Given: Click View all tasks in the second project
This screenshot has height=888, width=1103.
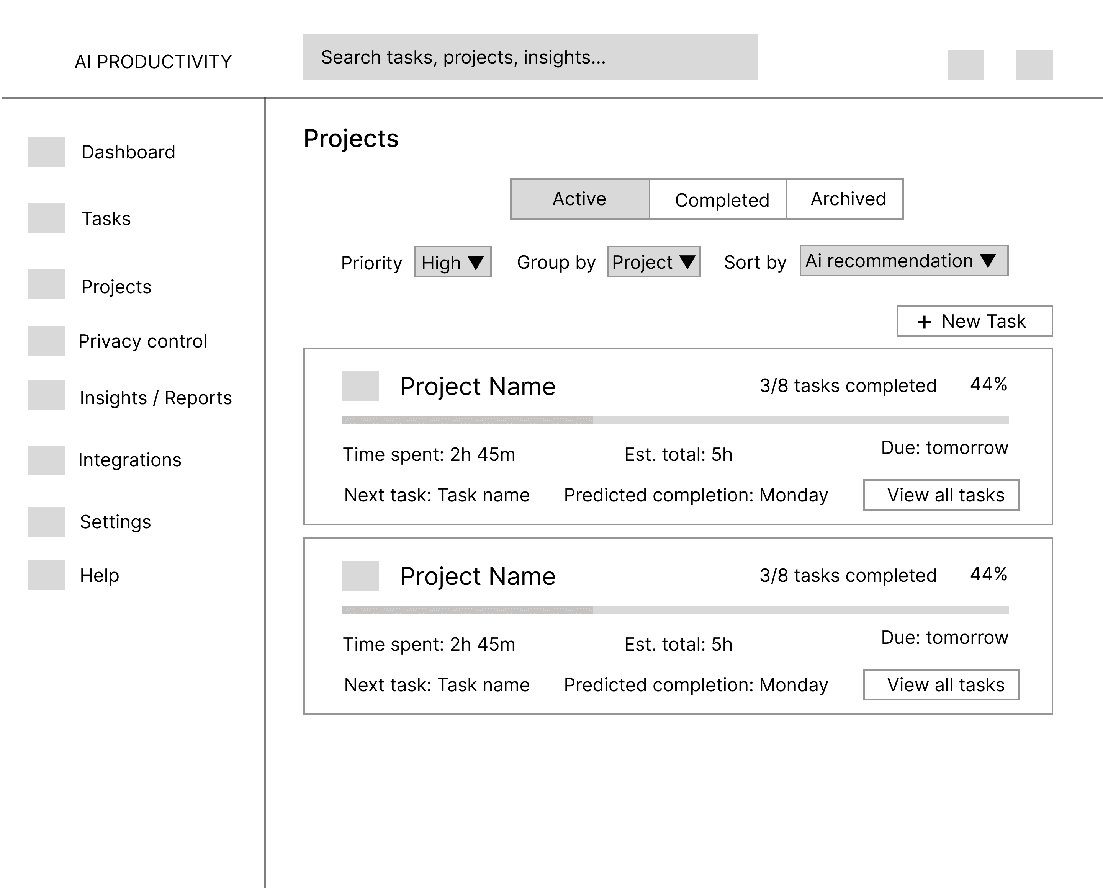Looking at the screenshot, I should [941, 685].
